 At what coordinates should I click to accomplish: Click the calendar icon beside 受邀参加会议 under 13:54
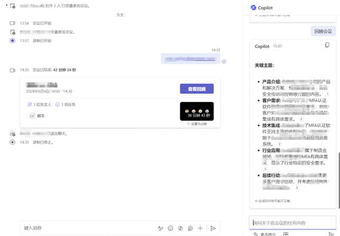click(x=13, y=32)
